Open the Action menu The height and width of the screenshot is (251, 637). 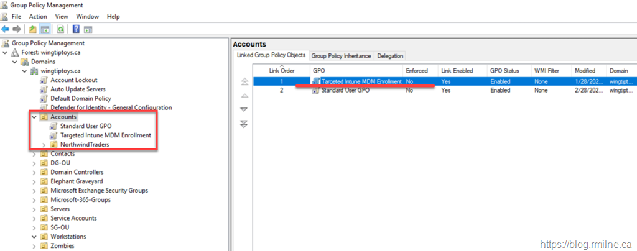pyautogui.click(x=37, y=16)
